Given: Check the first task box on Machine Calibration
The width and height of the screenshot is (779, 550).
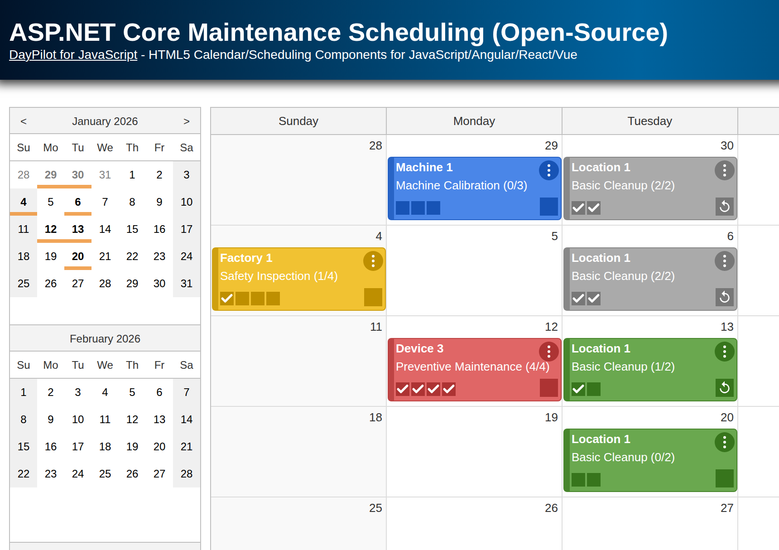Looking at the screenshot, I should [x=402, y=207].
